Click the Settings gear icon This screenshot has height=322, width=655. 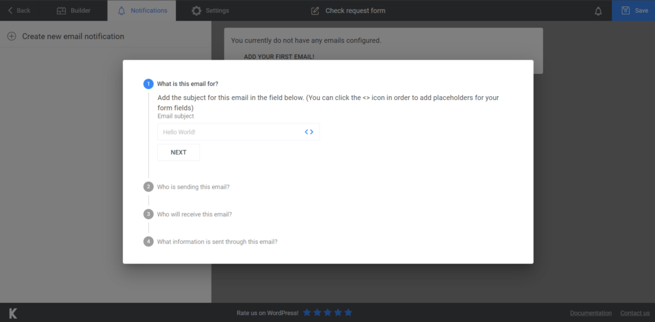click(196, 11)
